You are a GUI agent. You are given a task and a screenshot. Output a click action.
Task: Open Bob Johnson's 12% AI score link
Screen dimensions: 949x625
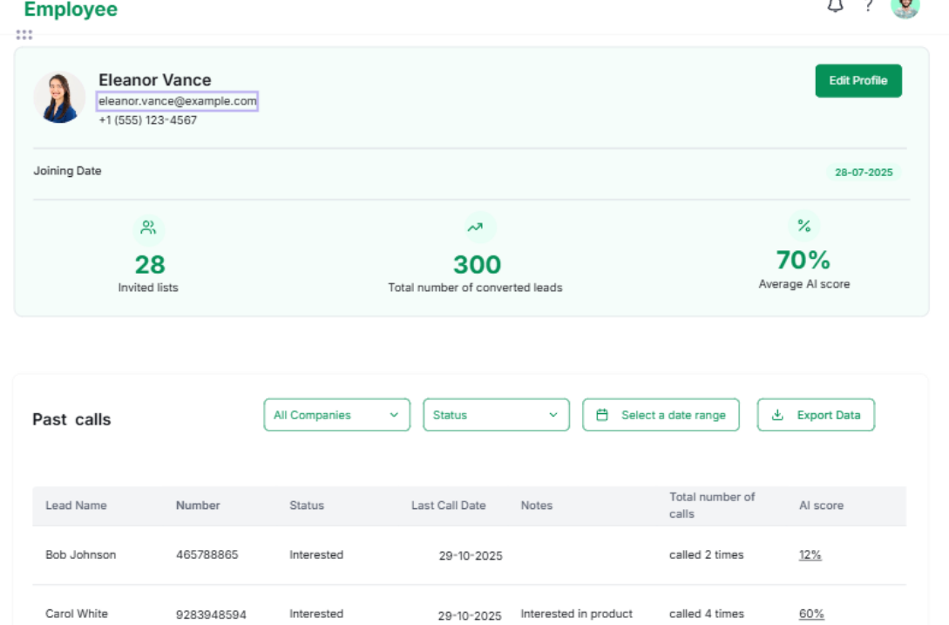tap(810, 554)
